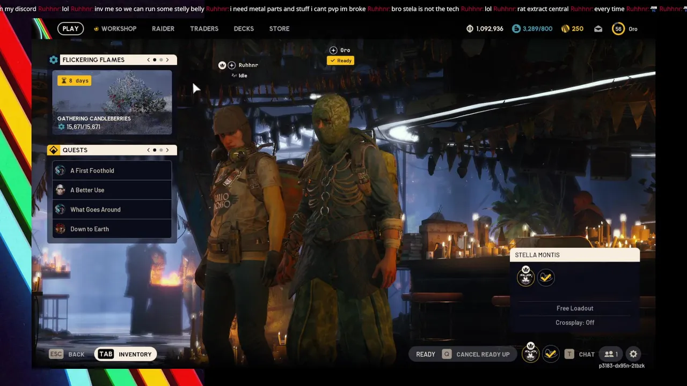
Task: Click the plus icon next to Oro nameplate
Action: coord(333,50)
